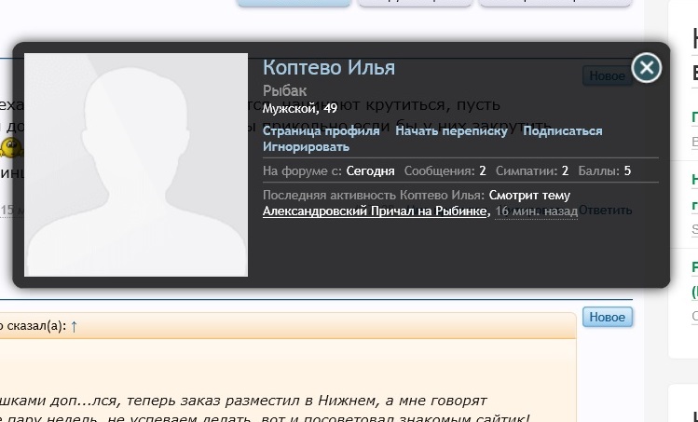The height and width of the screenshot is (422, 698).
Task: Open the Баллы points value
Action: [627, 171]
